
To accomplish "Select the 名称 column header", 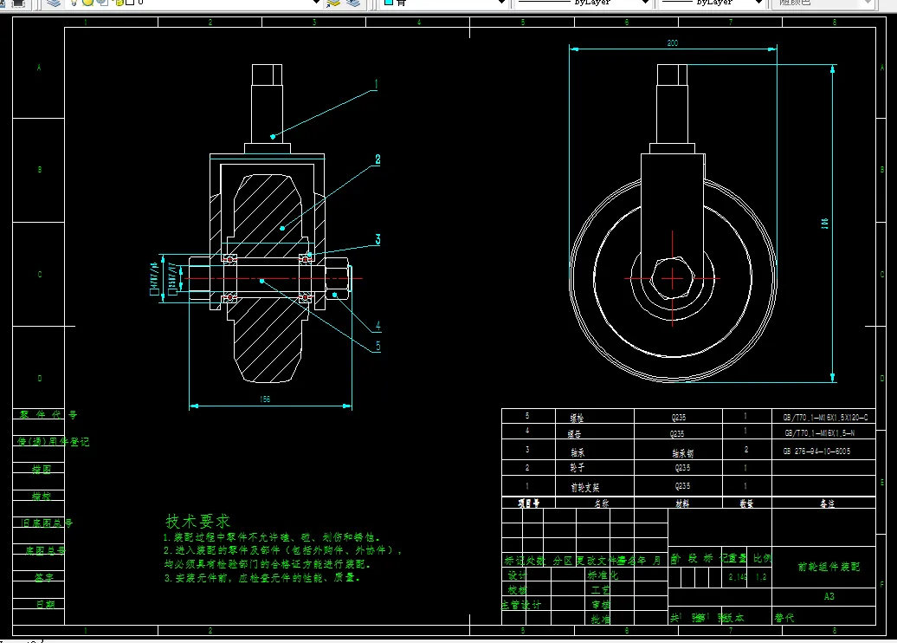I will point(601,503).
